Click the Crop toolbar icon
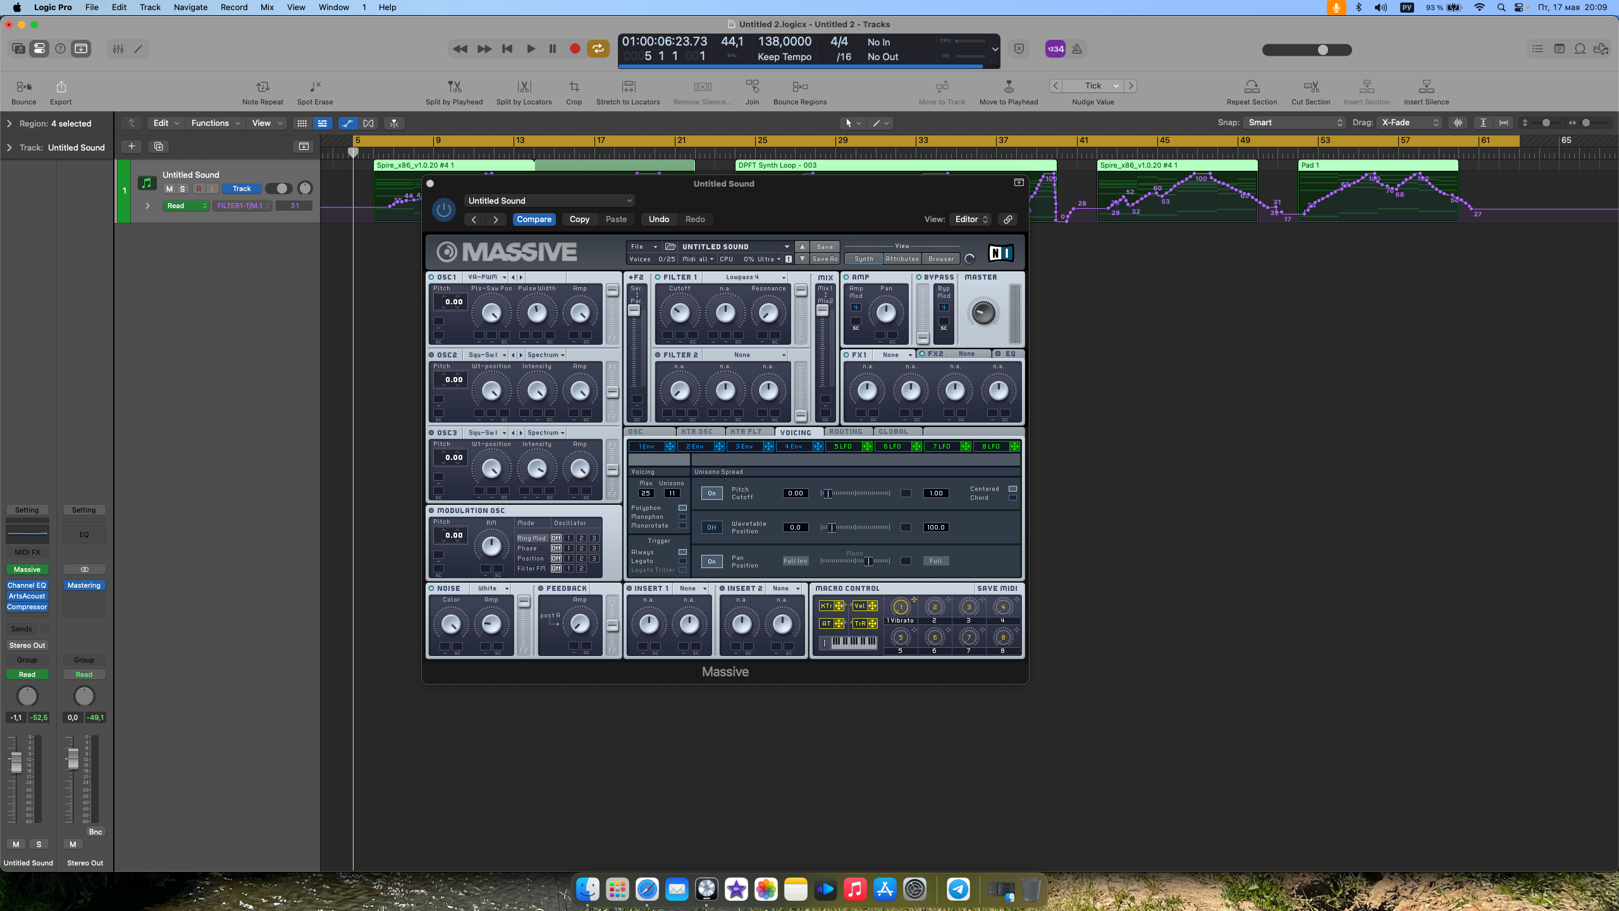This screenshot has height=911, width=1619. (574, 87)
